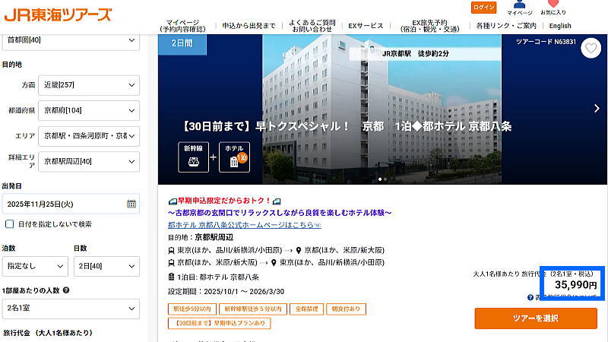
Task: Click 設定期間：2025/10/1 ～ 2026/3/30 text
Action: tap(226, 292)
